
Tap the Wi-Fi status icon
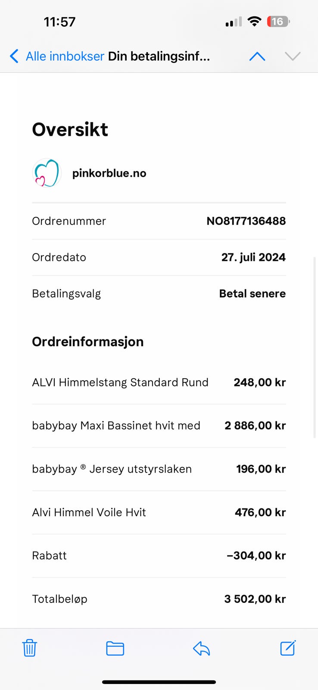(255, 22)
